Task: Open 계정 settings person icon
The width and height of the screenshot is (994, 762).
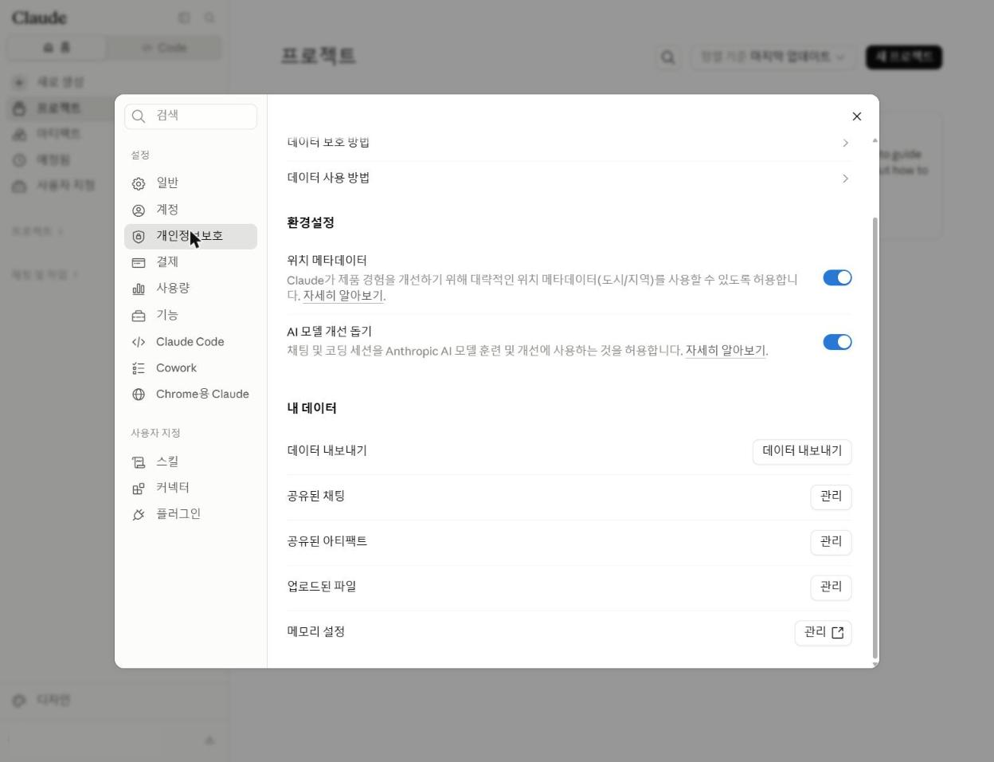Action: (x=139, y=210)
